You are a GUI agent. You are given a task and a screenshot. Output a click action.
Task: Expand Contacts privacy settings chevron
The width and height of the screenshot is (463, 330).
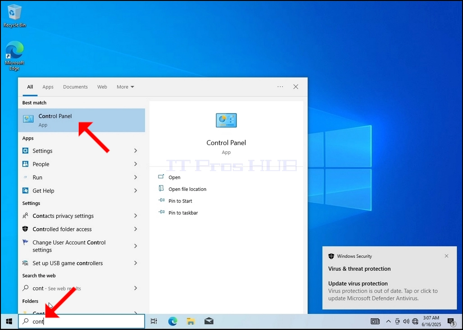pyautogui.click(x=136, y=216)
